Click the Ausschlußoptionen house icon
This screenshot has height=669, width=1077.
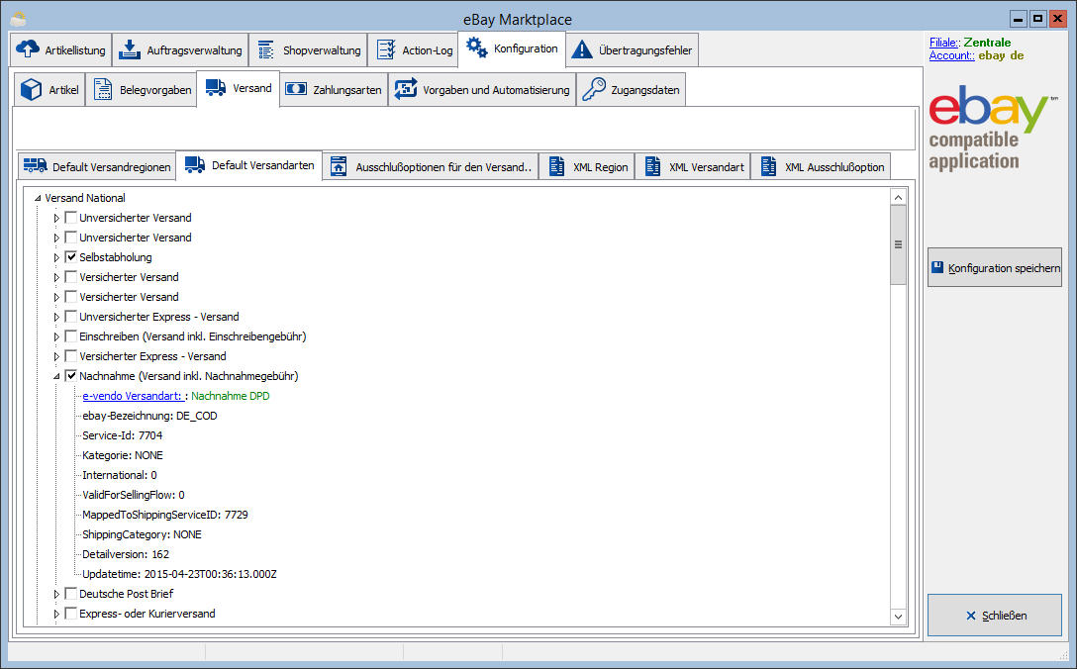pyautogui.click(x=339, y=166)
